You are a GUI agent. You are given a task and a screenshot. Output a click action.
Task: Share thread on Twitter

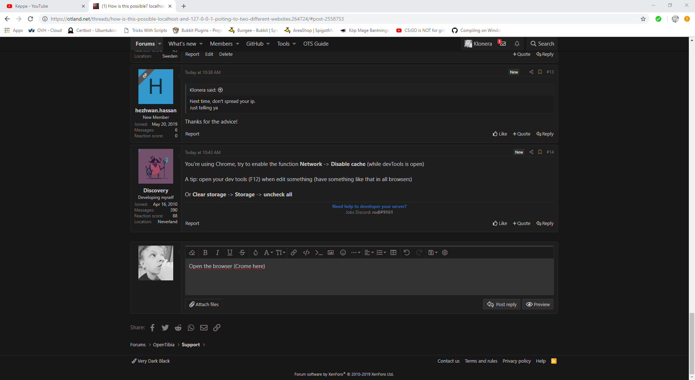coord(165,327)
